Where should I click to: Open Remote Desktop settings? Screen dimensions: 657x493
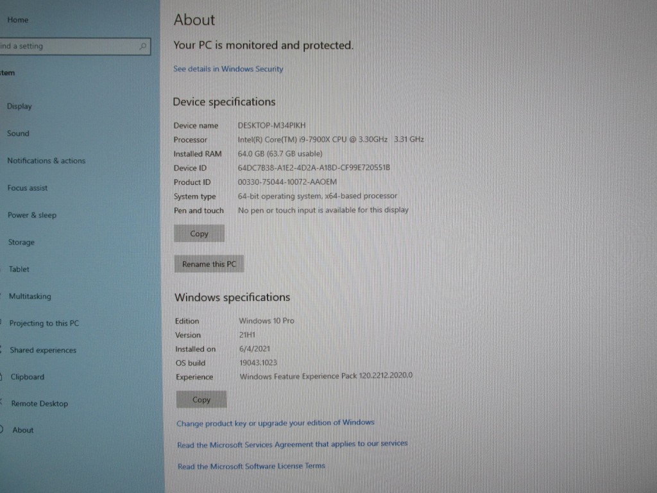pyautogui.click(x=39, y=404)
